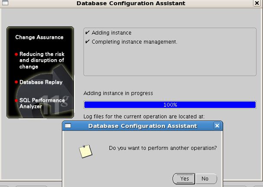Click the 100% progress bar
The width and height of the screenshot is (263, 187).
pos(170,105)
